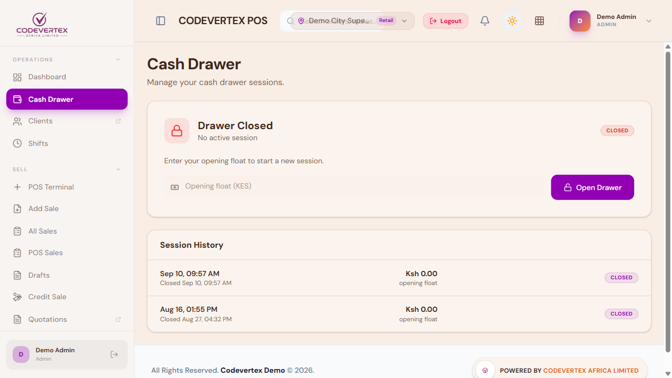Collapse the Sell section
Viewport: 672px width, 378px height.
pos(118,169)
